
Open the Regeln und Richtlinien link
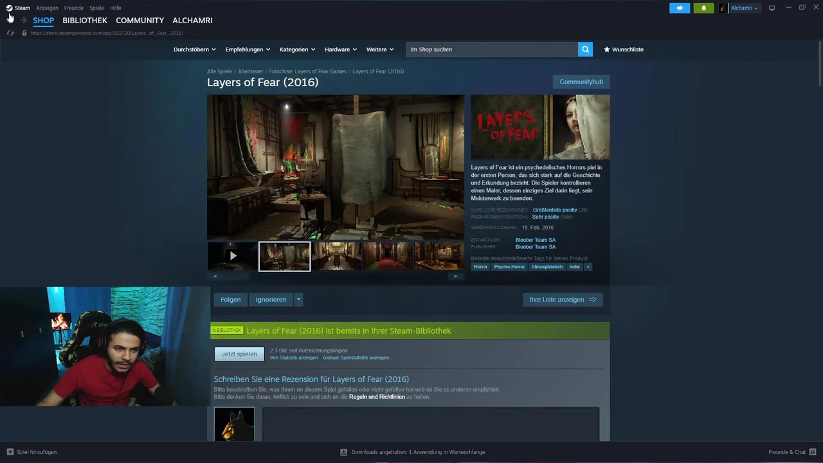(377, 397)
